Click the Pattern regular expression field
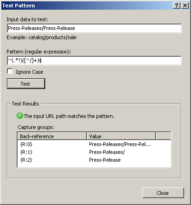This screenshot has width=191, height=205. (94, 61)
